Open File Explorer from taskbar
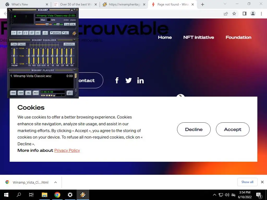The width and height of the screenshot is (267, 200). click(x=44, y=195)
